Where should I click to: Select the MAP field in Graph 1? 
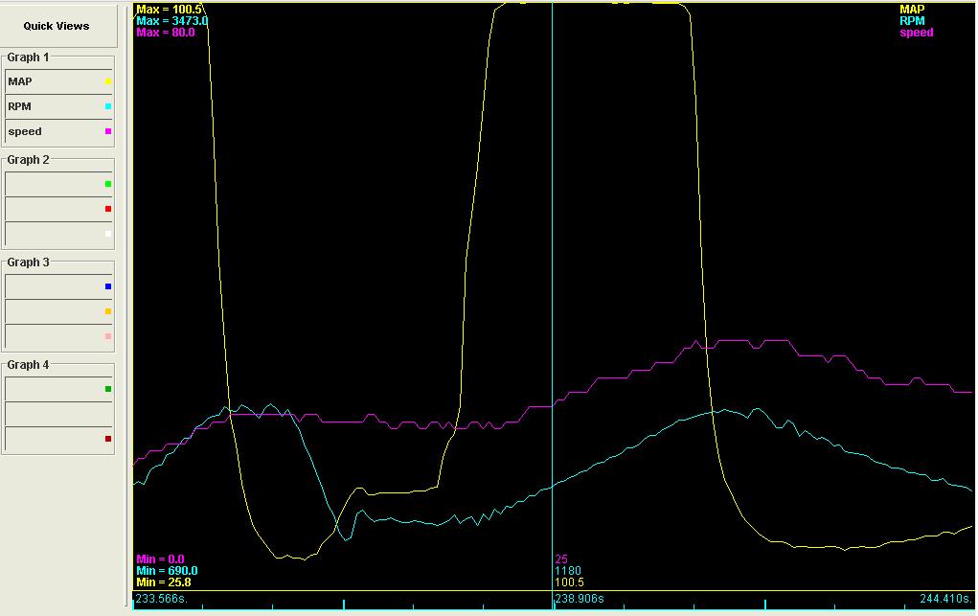coord(58,81)
